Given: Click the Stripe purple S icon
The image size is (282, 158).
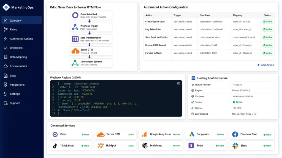Looking at the screenshot, I should (191, 145).
